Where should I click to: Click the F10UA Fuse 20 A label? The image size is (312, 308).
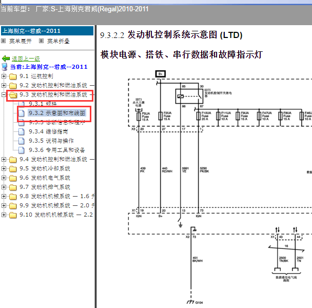206,116
